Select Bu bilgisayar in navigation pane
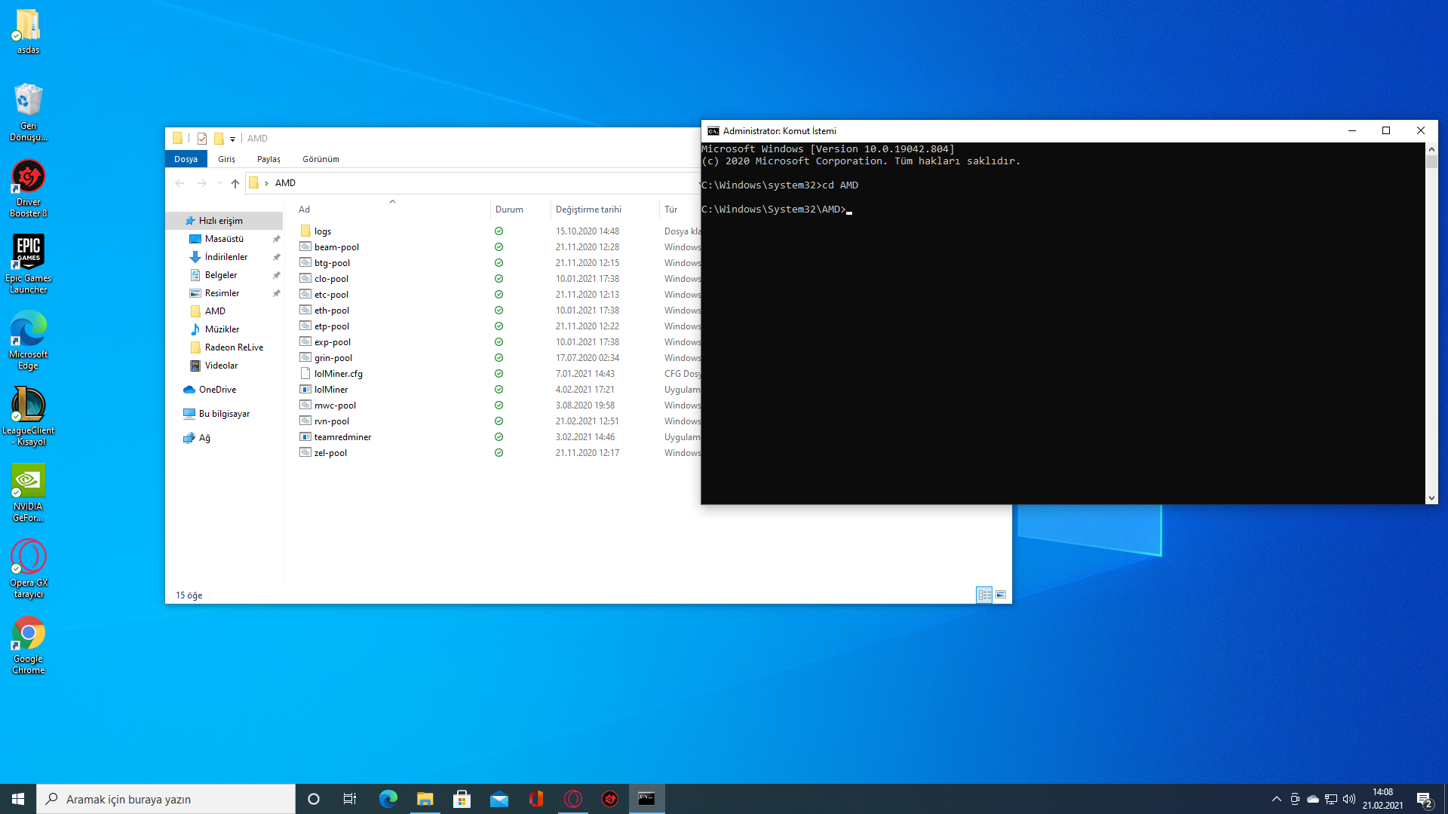Screen dimensions: 1448x814 pyautogui.click(x=224, y=414)
